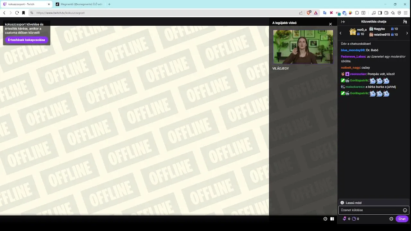Go back in browser history

(4, 13)
